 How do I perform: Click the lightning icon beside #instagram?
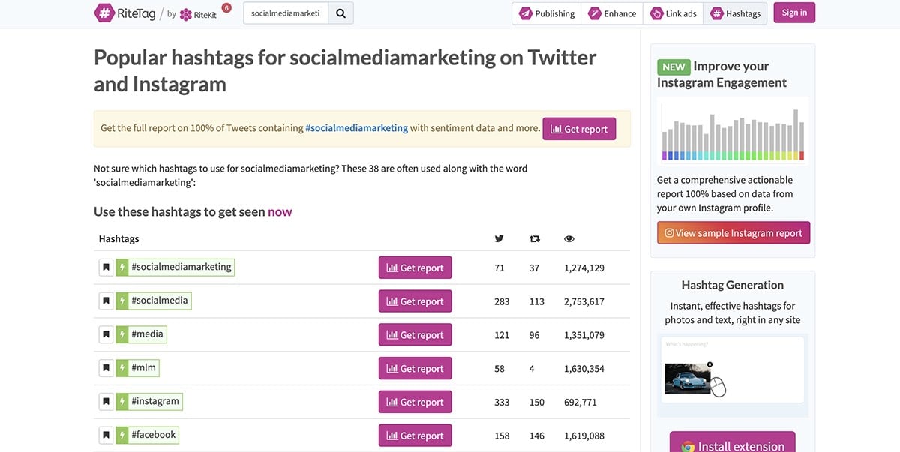click(x=122, y=402)
